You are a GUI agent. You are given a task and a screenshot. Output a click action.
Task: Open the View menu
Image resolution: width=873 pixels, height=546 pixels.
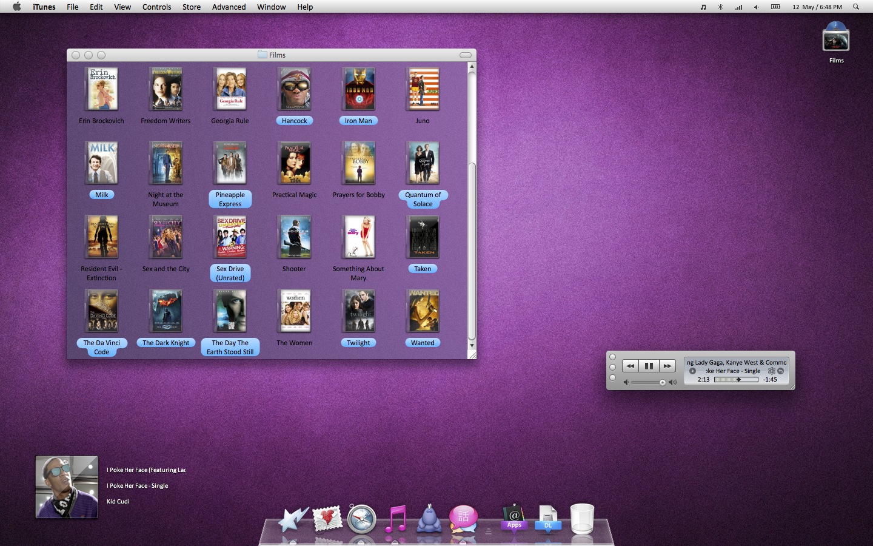click(122, 7)
